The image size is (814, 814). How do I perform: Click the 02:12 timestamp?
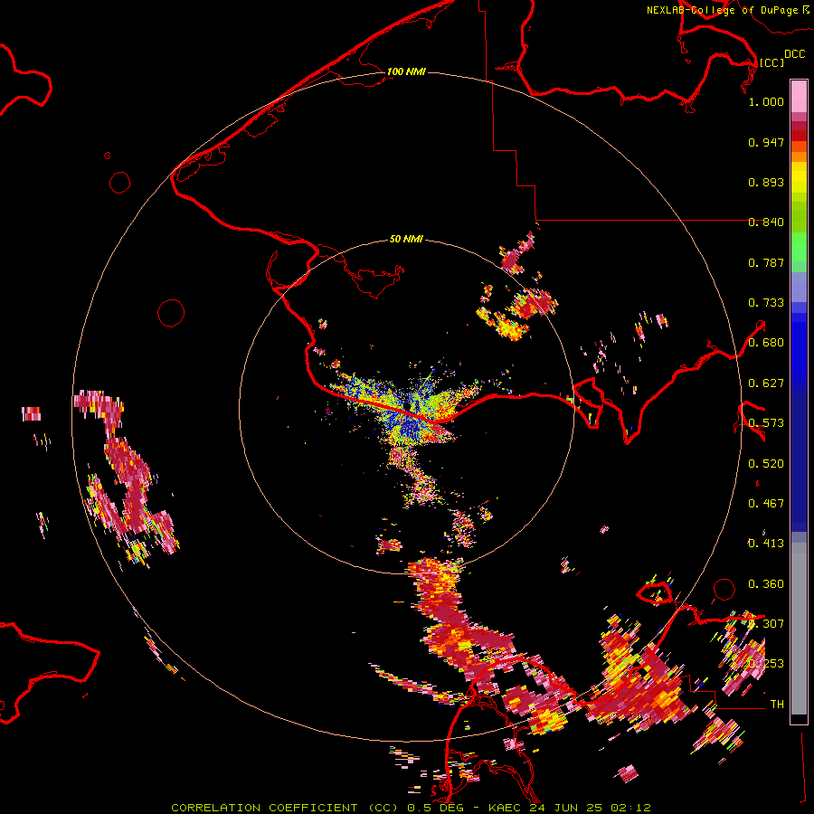[x=630, y=808]
